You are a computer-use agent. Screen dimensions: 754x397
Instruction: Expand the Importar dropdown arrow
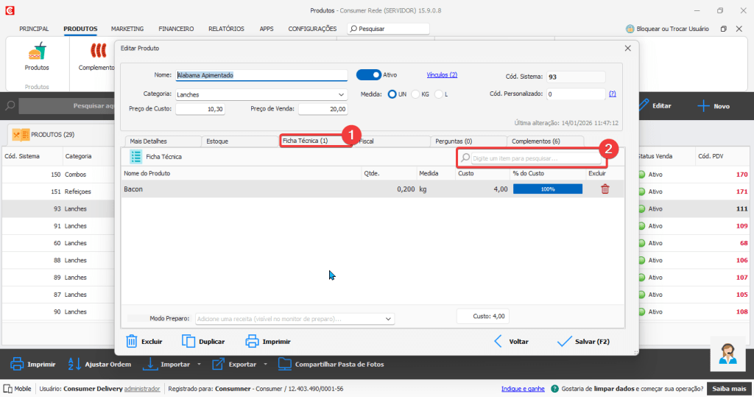[x=200, y=364]
